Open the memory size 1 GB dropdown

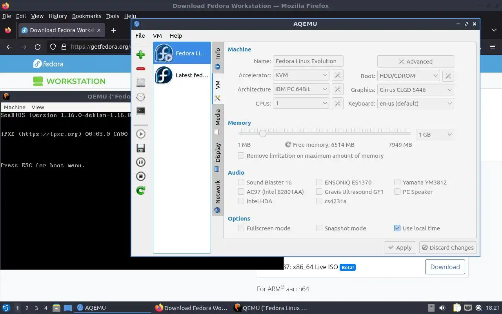click(x=435, y=135)
